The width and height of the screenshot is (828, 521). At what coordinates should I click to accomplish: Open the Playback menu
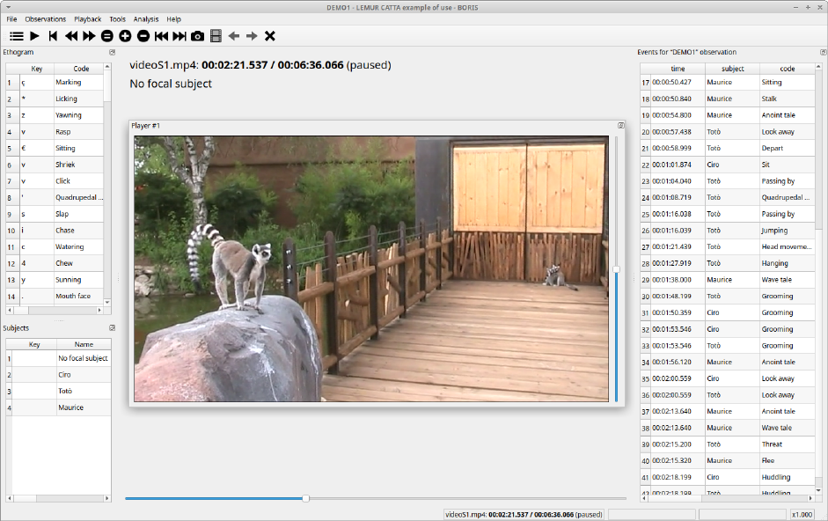point(87,18)
